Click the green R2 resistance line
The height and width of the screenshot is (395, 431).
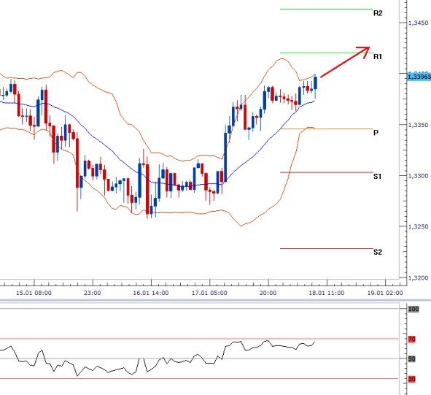(327, 9)
